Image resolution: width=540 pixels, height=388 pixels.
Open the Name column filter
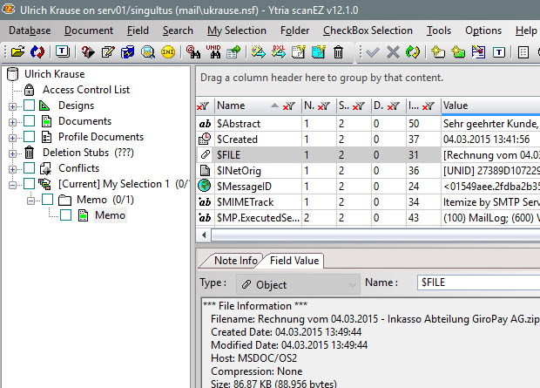[x=288, y=106]
